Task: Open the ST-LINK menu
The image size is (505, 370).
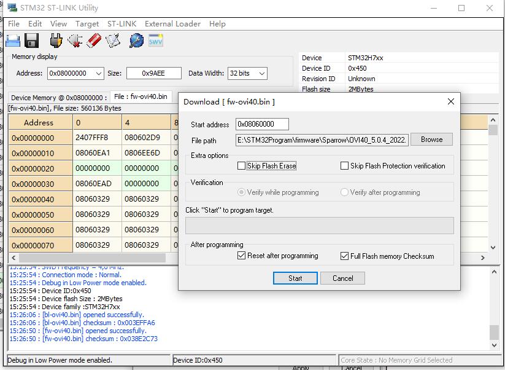Action: click(121, 24)
